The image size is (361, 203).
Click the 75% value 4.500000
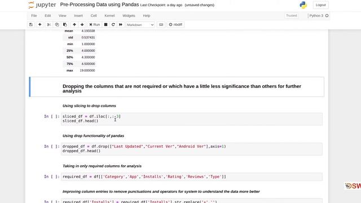click(x=88, y=64)
